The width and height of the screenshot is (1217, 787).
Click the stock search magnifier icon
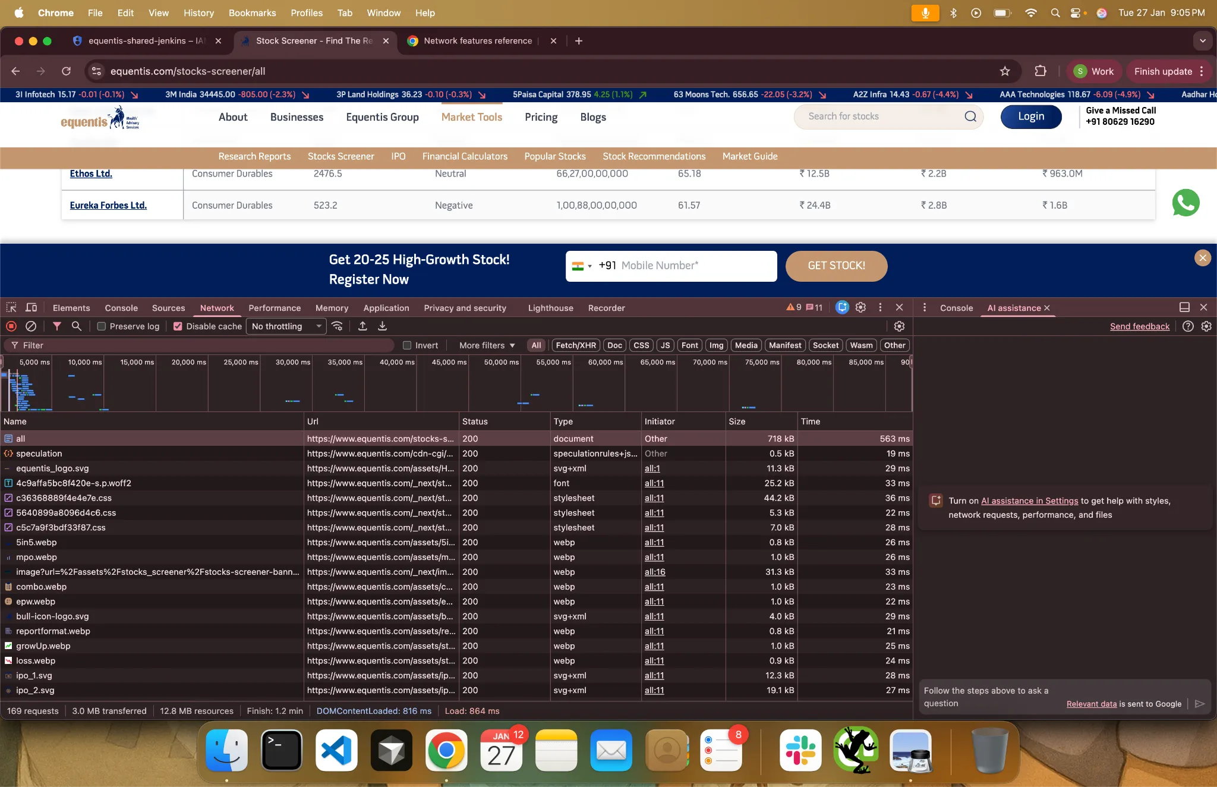tap(970, 117)
